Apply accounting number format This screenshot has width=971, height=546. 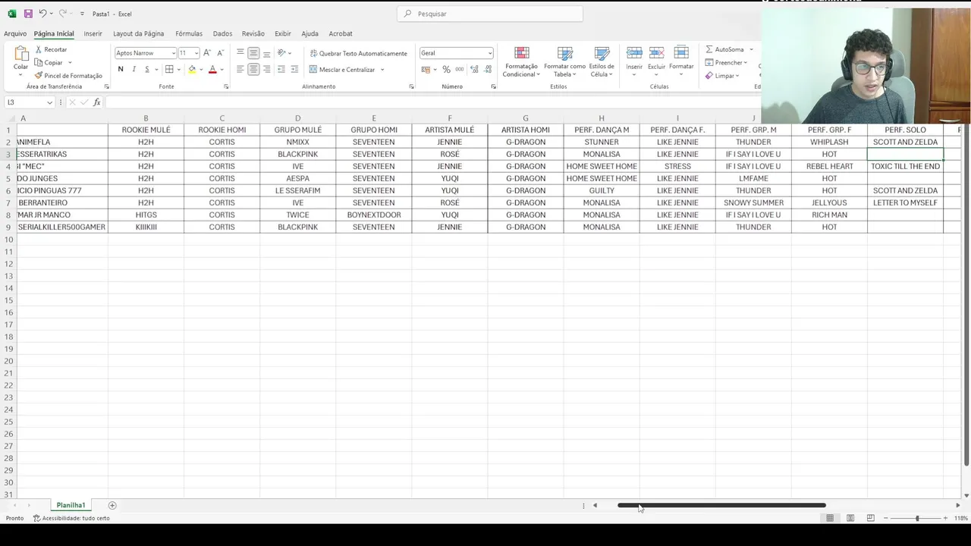click(x=426, y=69)
